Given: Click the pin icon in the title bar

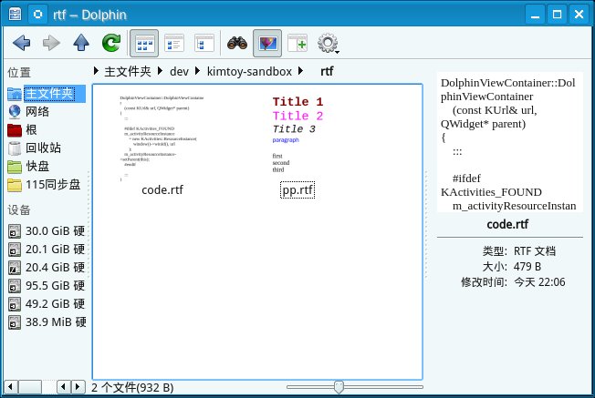Looking at the screenshot, I should (37, 15).
